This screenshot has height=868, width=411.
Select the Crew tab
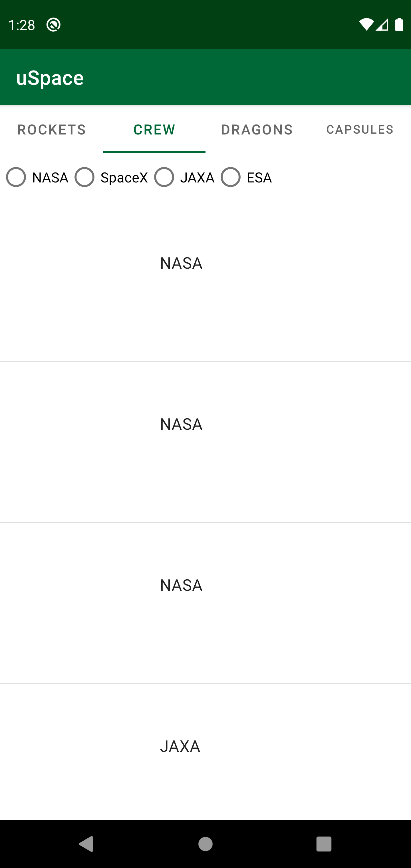coord(154,130)
